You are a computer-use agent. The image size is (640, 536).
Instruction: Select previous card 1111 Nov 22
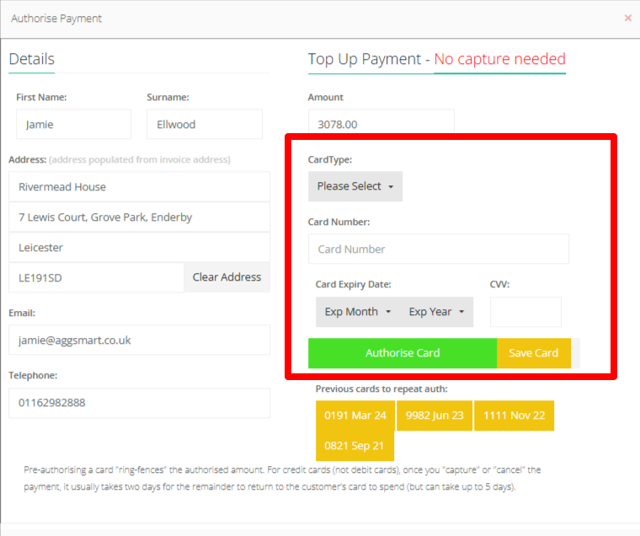[514, 415]
